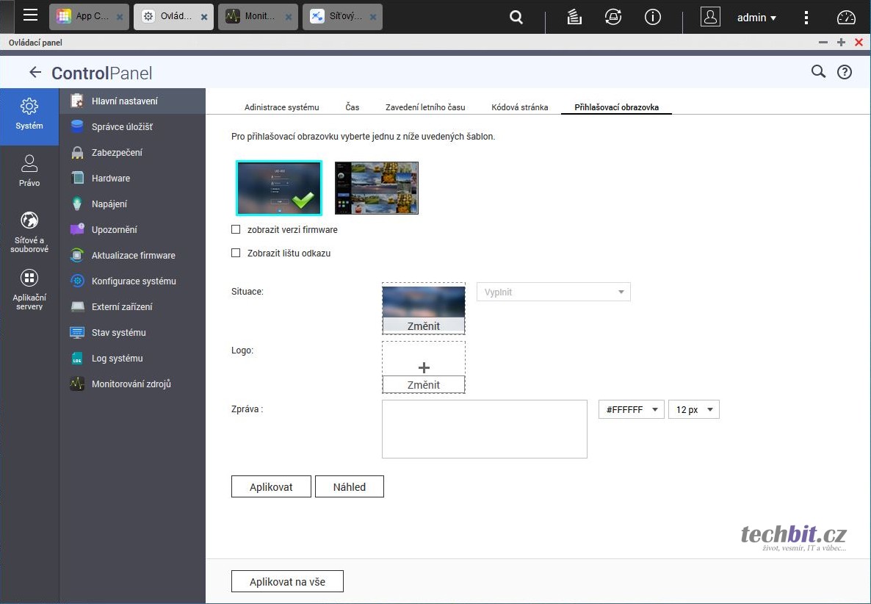Expand the Vyplnit dropdown
871x604 pixels.
(553, 292)
